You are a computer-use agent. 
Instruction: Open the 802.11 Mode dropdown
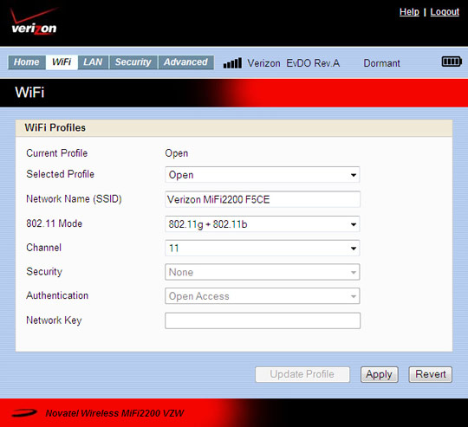[x=263, y=224]
